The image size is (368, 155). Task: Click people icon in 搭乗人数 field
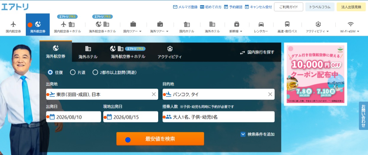pyautogui.click(x=169, y=117)
